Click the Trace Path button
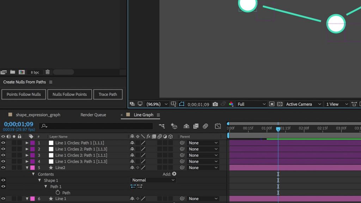 pos(108,94)
